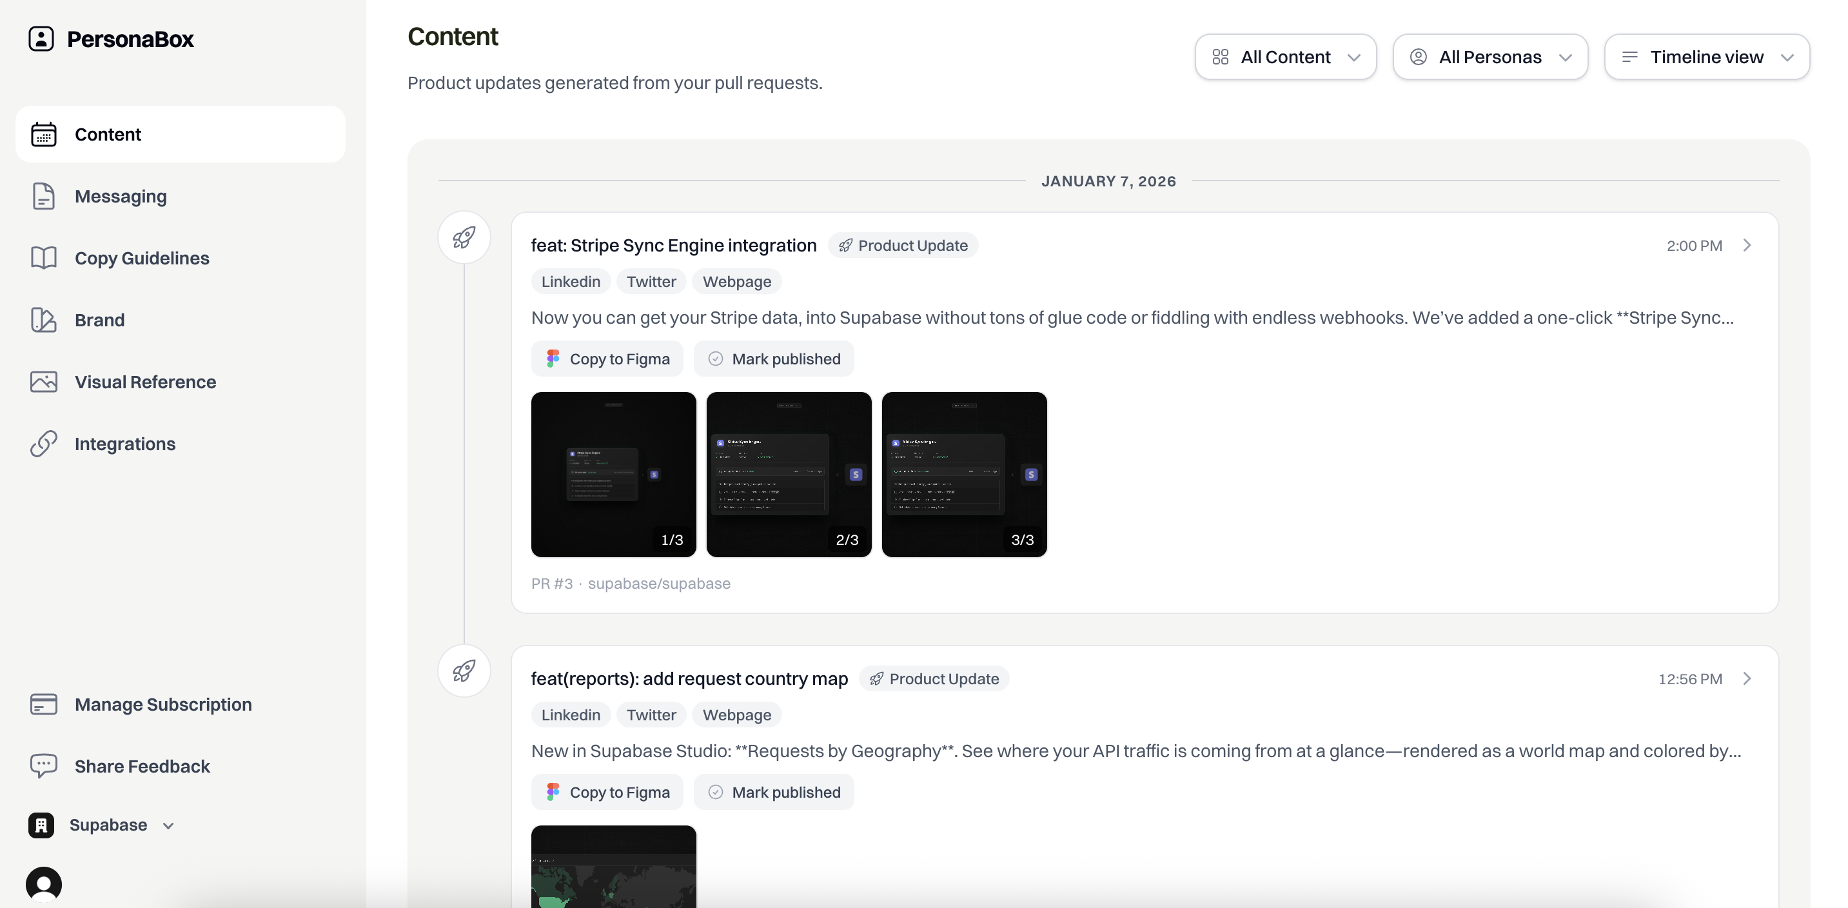Open the All Personas dropdown
The height and width of the screenshot is (908, 1848).
click(x=1490, y=57)
